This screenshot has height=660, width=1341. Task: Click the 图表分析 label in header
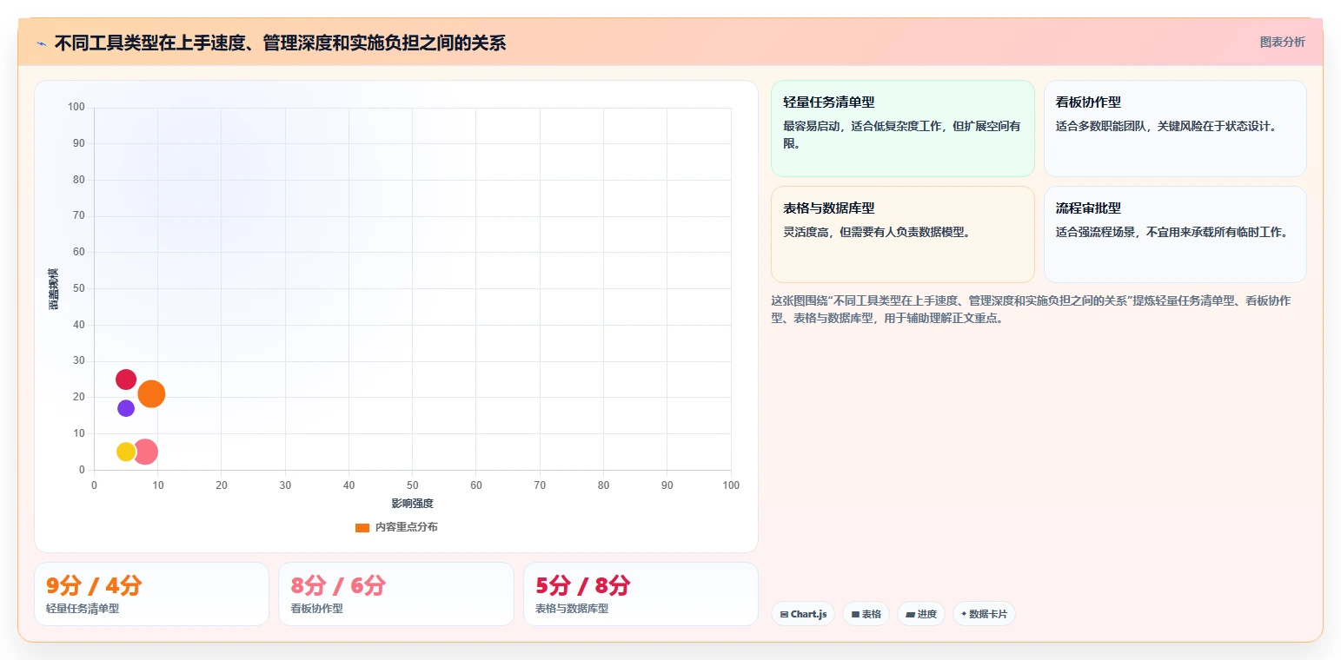[x=1282, y=42]
